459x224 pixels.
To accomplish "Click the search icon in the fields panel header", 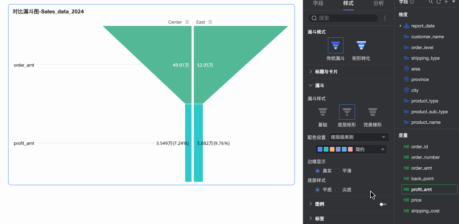I will pos(431,2).
